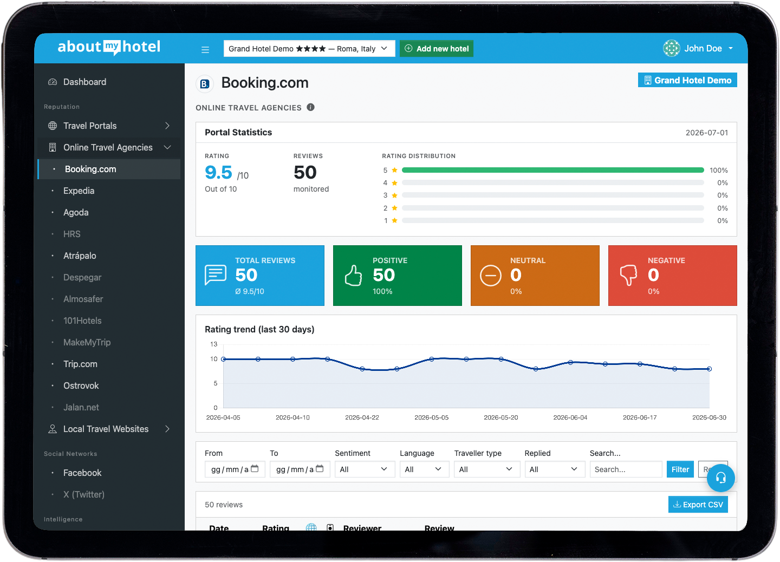Click the 4-star rating distribution bar

click(553, 183)
